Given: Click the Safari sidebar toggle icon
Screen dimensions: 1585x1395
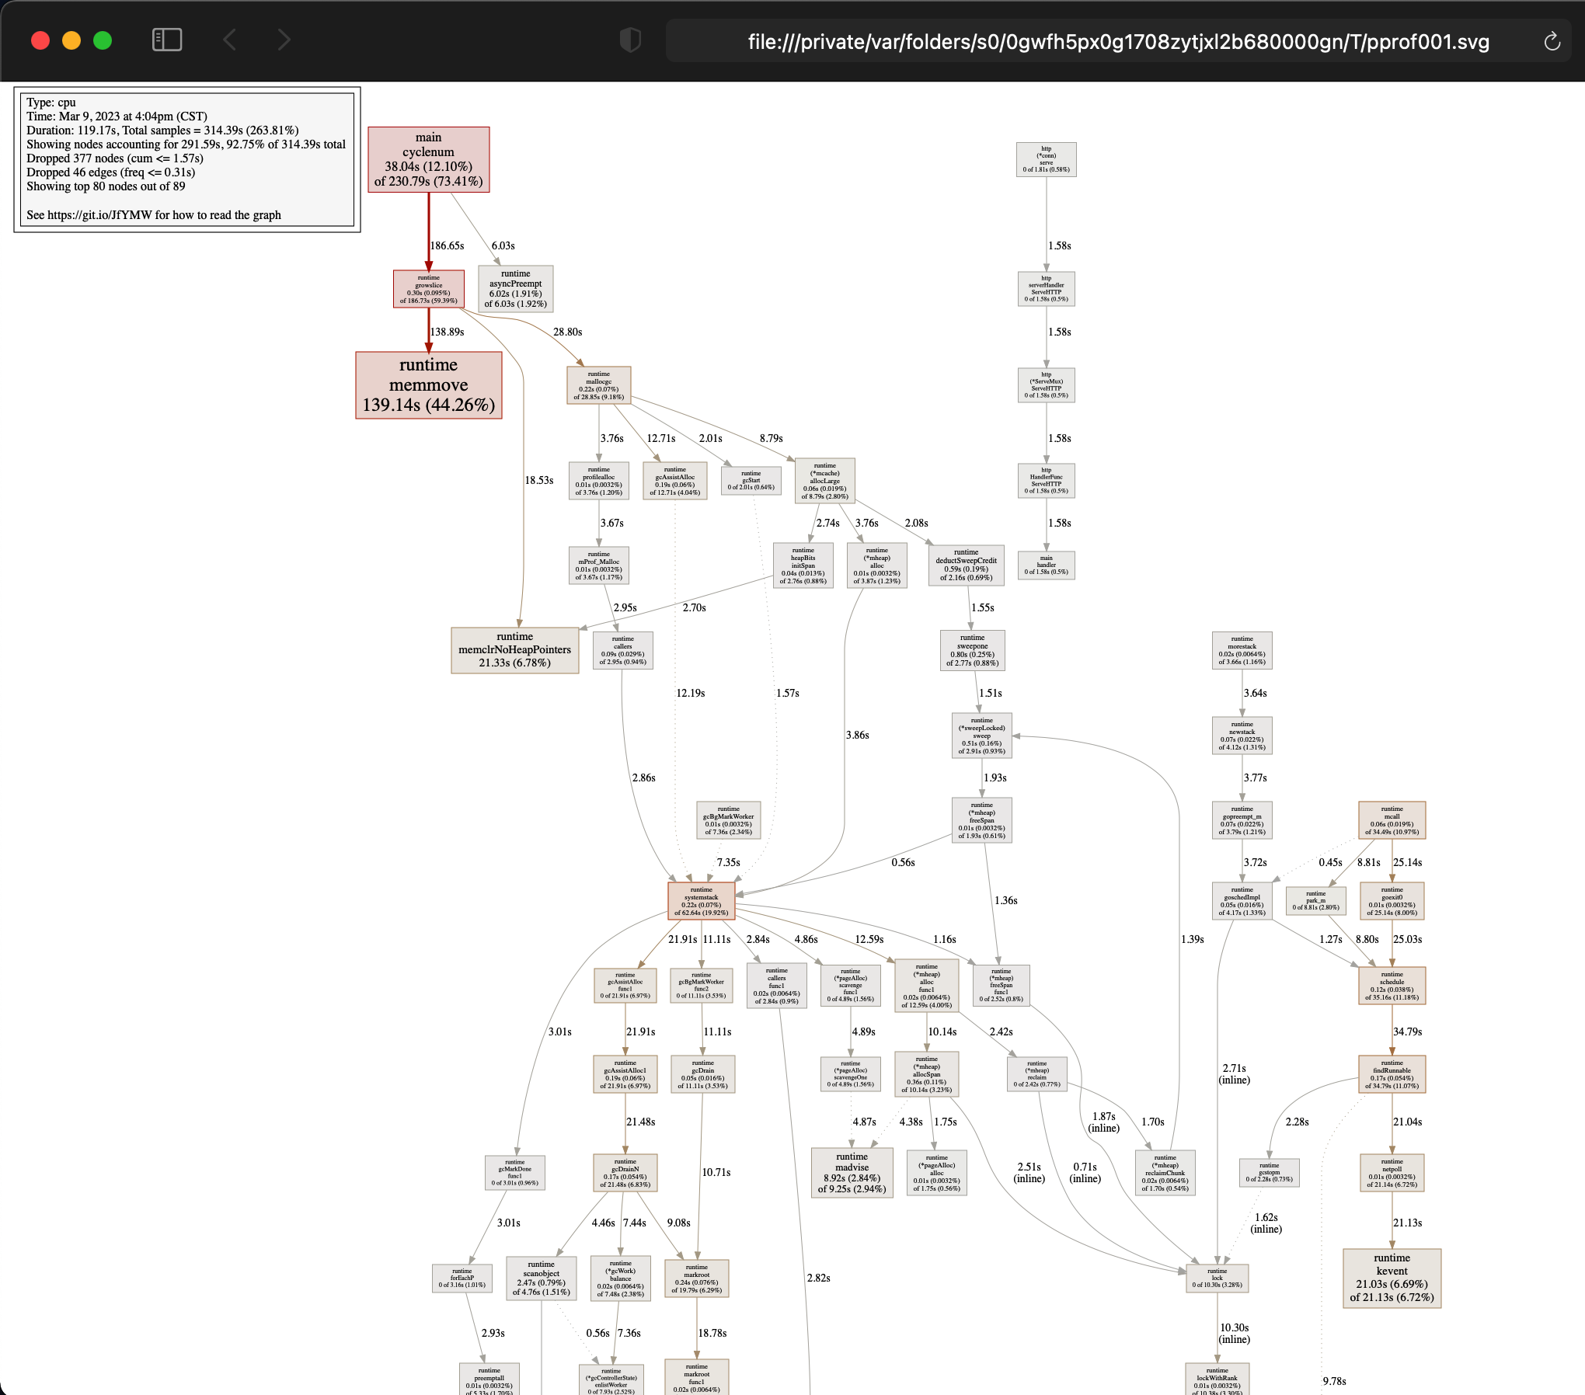Looking at the screenshot, I should click(167, 40).
